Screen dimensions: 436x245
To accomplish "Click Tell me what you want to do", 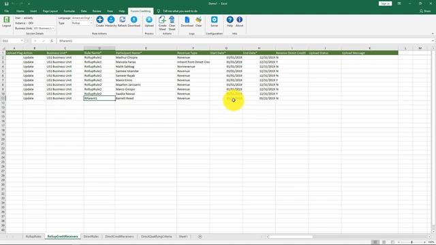I will [180, 11].
